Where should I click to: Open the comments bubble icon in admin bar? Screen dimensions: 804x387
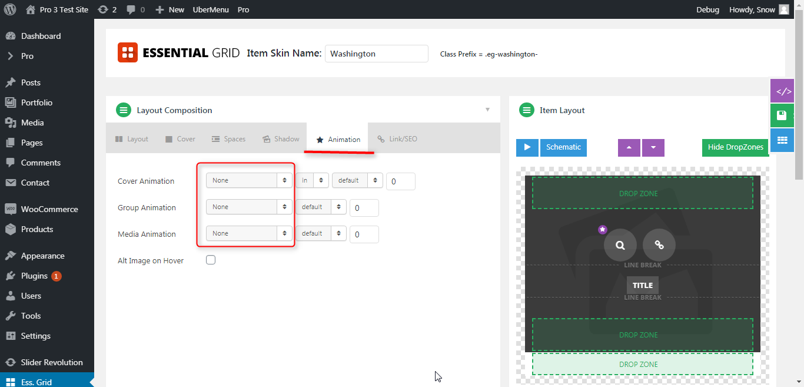[x=135, y=9]
